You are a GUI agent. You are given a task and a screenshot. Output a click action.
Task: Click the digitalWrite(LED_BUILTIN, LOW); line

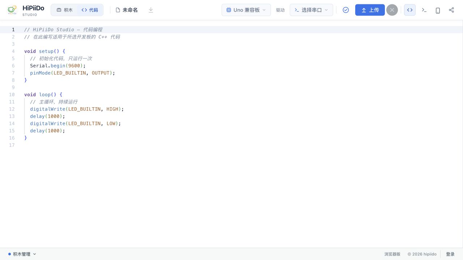pyautogui.click(x=76, y=123)
